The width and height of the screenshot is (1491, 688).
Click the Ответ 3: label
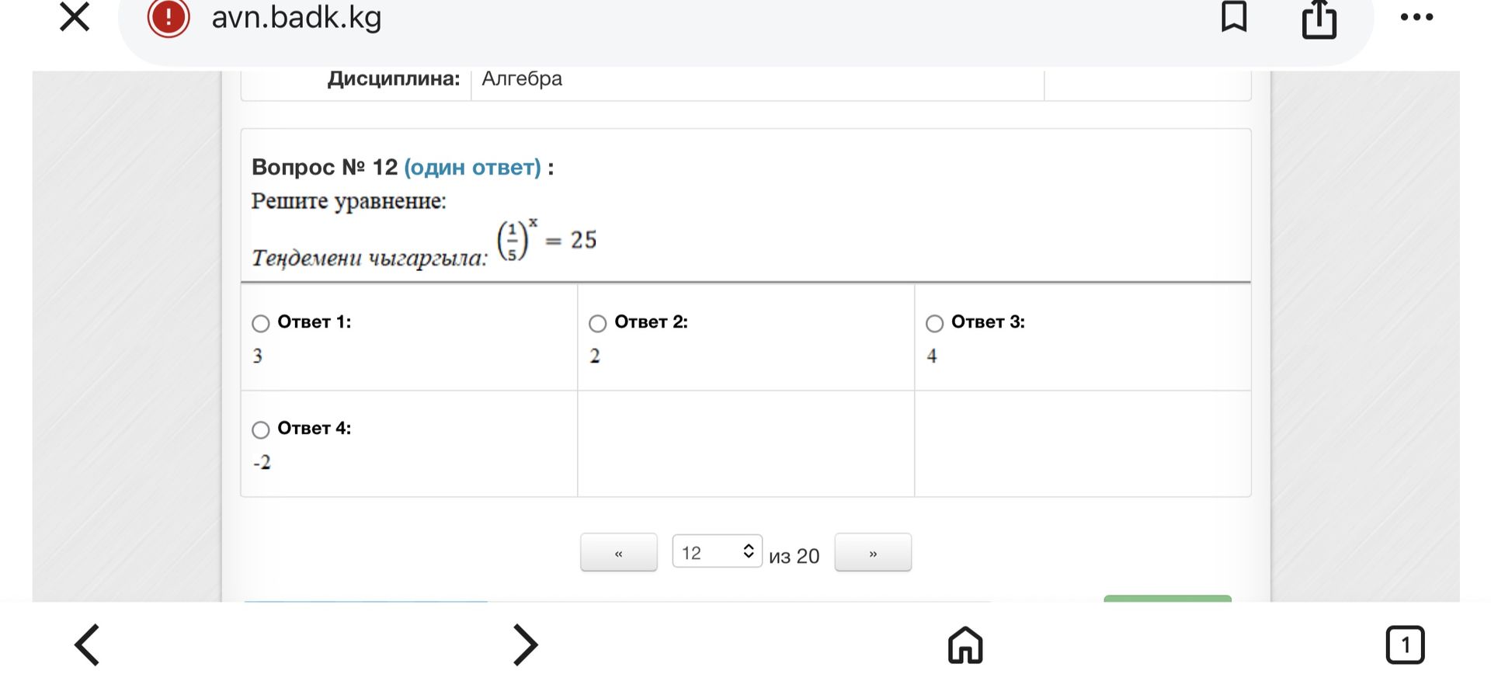click(988, 321)
